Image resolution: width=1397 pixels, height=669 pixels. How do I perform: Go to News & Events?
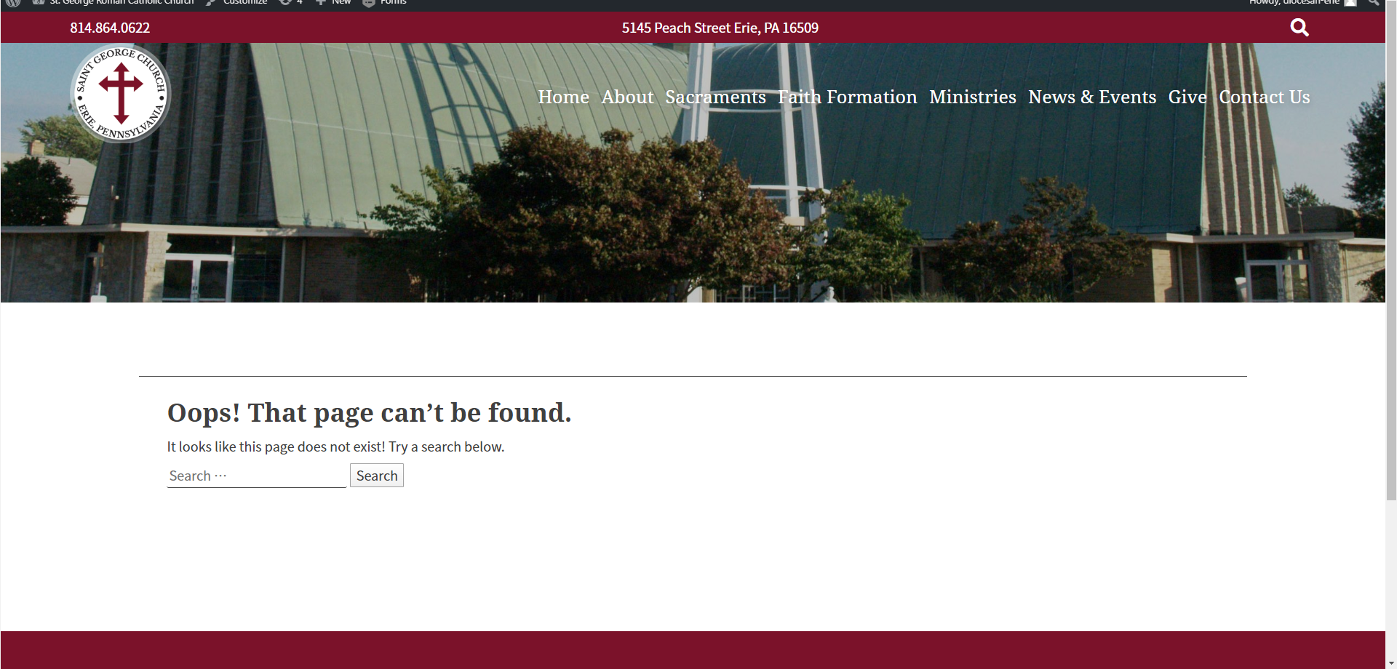pyautogui.click(x=1092, y=97)
